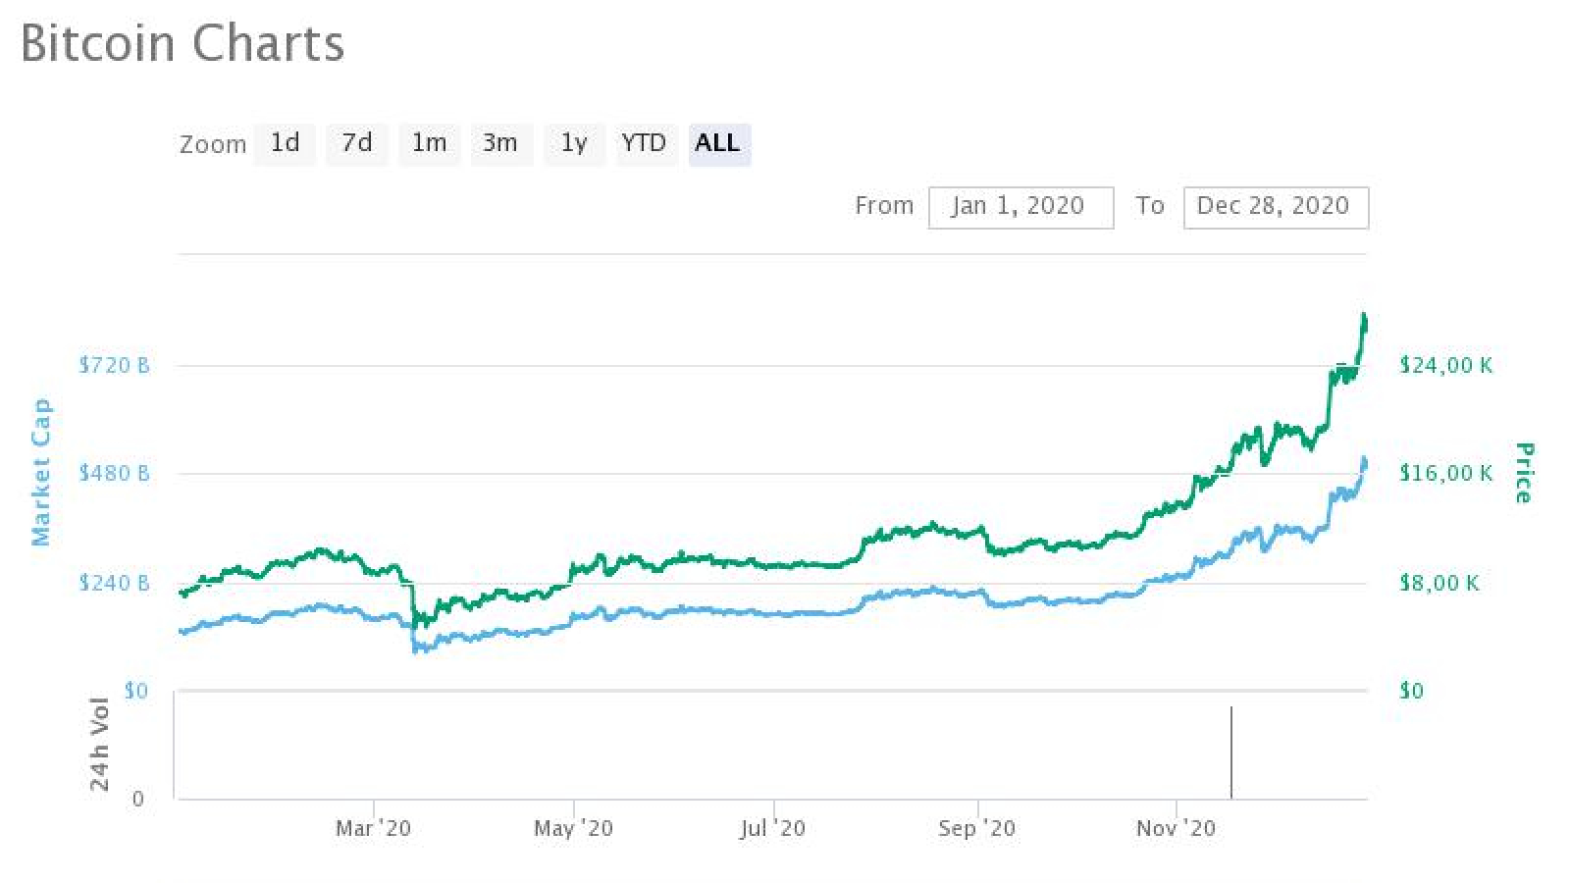Choose the 3m zoom range

pos(501,144)
